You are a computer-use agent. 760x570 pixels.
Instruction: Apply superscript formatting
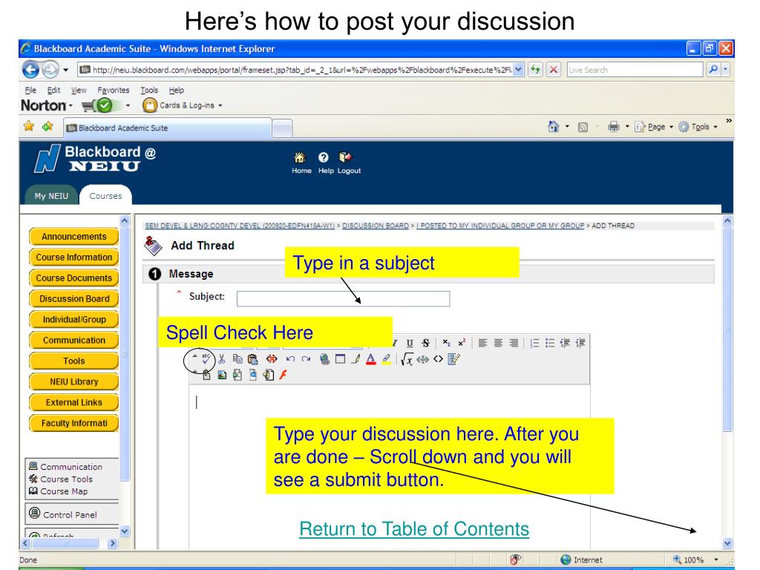[x=462, y=343]
